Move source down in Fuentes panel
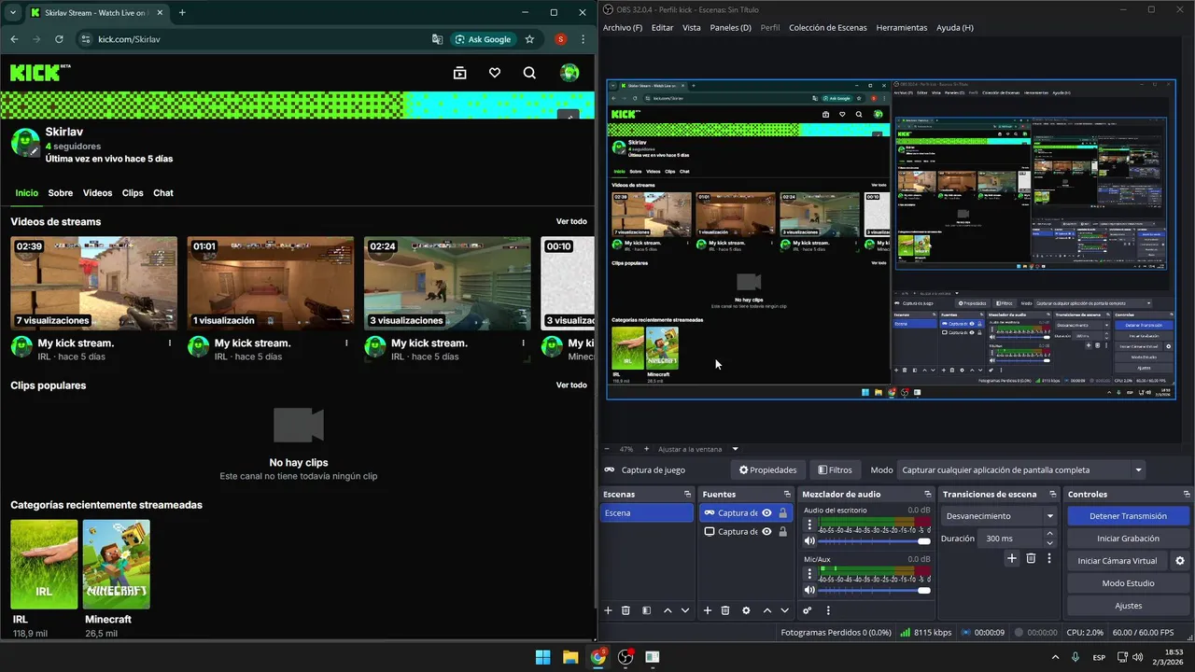Viewport: 1195px width, 672px height. (784, 610)
